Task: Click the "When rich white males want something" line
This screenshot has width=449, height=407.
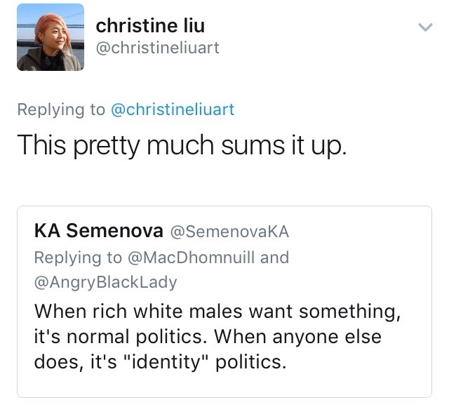Action: [217, 310]
